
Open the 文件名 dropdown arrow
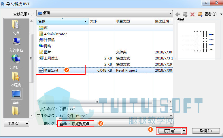click(171, 109)
